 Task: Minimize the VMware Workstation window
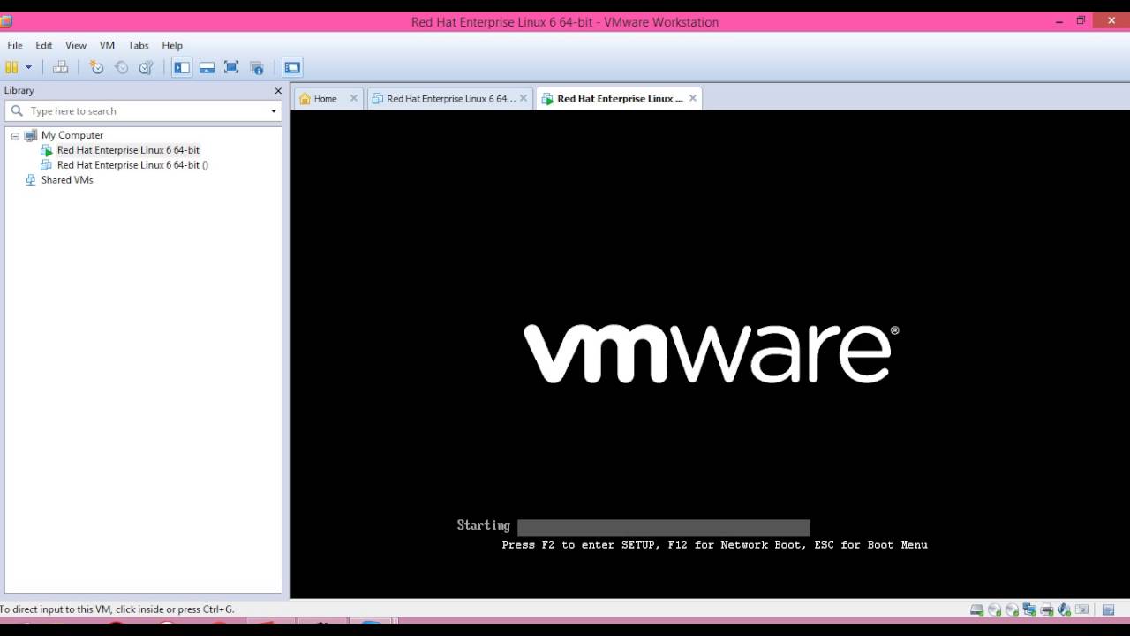pos(1059,20)
